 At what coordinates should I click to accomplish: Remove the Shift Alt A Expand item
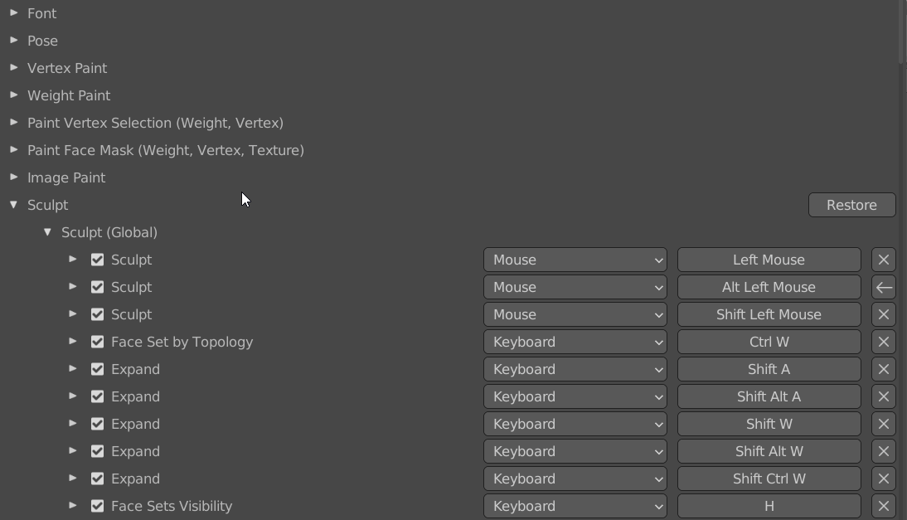(883, 396)
